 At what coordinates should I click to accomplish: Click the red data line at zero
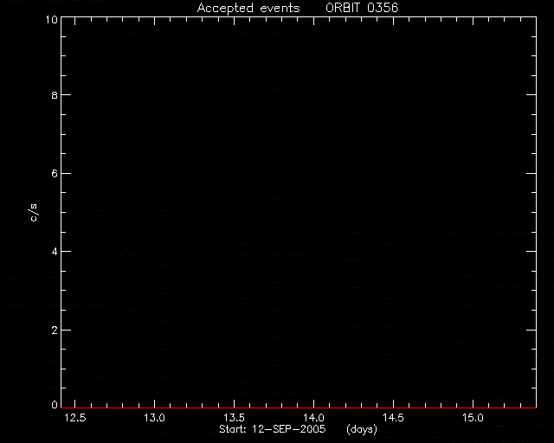click(299, 408)
